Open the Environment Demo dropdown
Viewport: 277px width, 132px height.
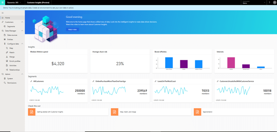point(254,2)
